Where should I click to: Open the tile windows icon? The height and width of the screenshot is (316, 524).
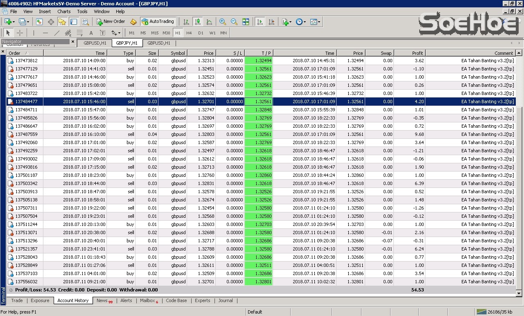246,22
